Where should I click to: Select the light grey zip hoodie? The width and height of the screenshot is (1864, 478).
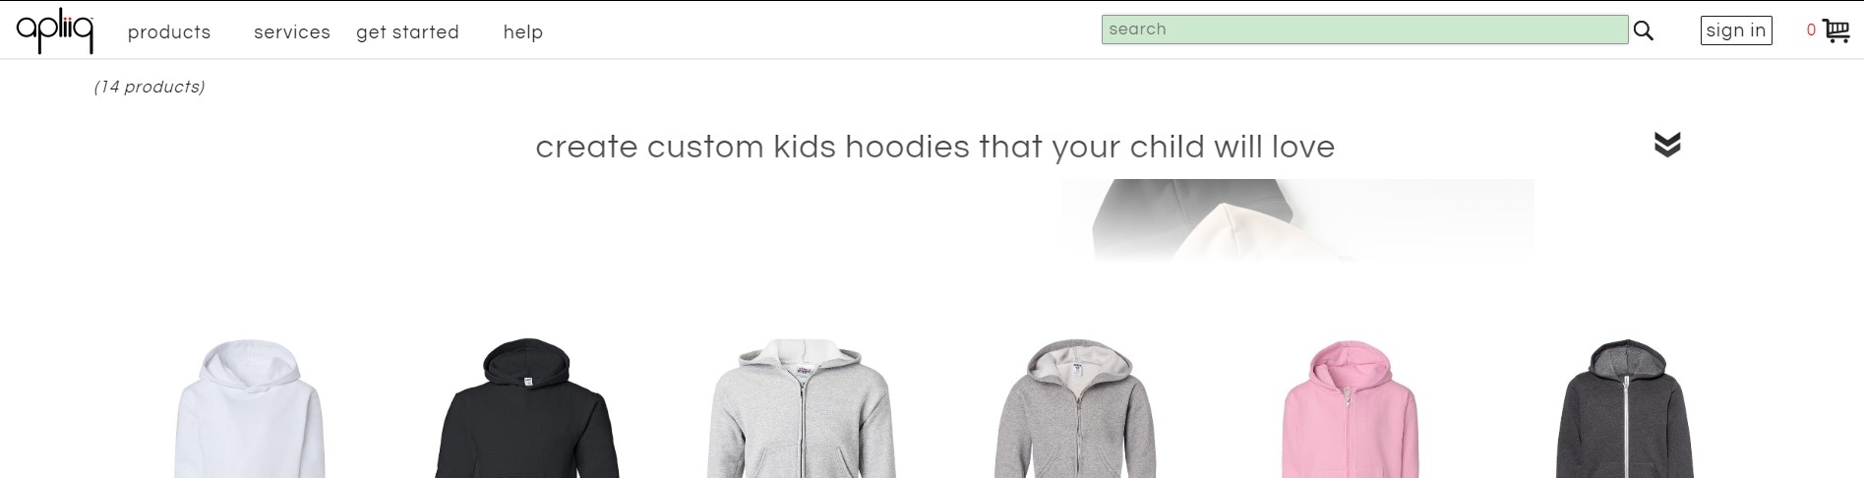coord(802,408)
